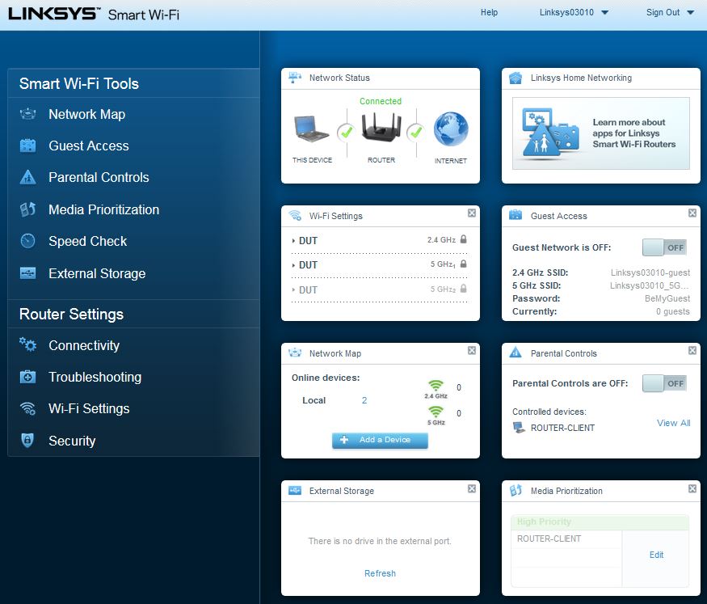Close the External Storage widget
The height and width of the screenshot is (604, 707).
pos(472,488)
